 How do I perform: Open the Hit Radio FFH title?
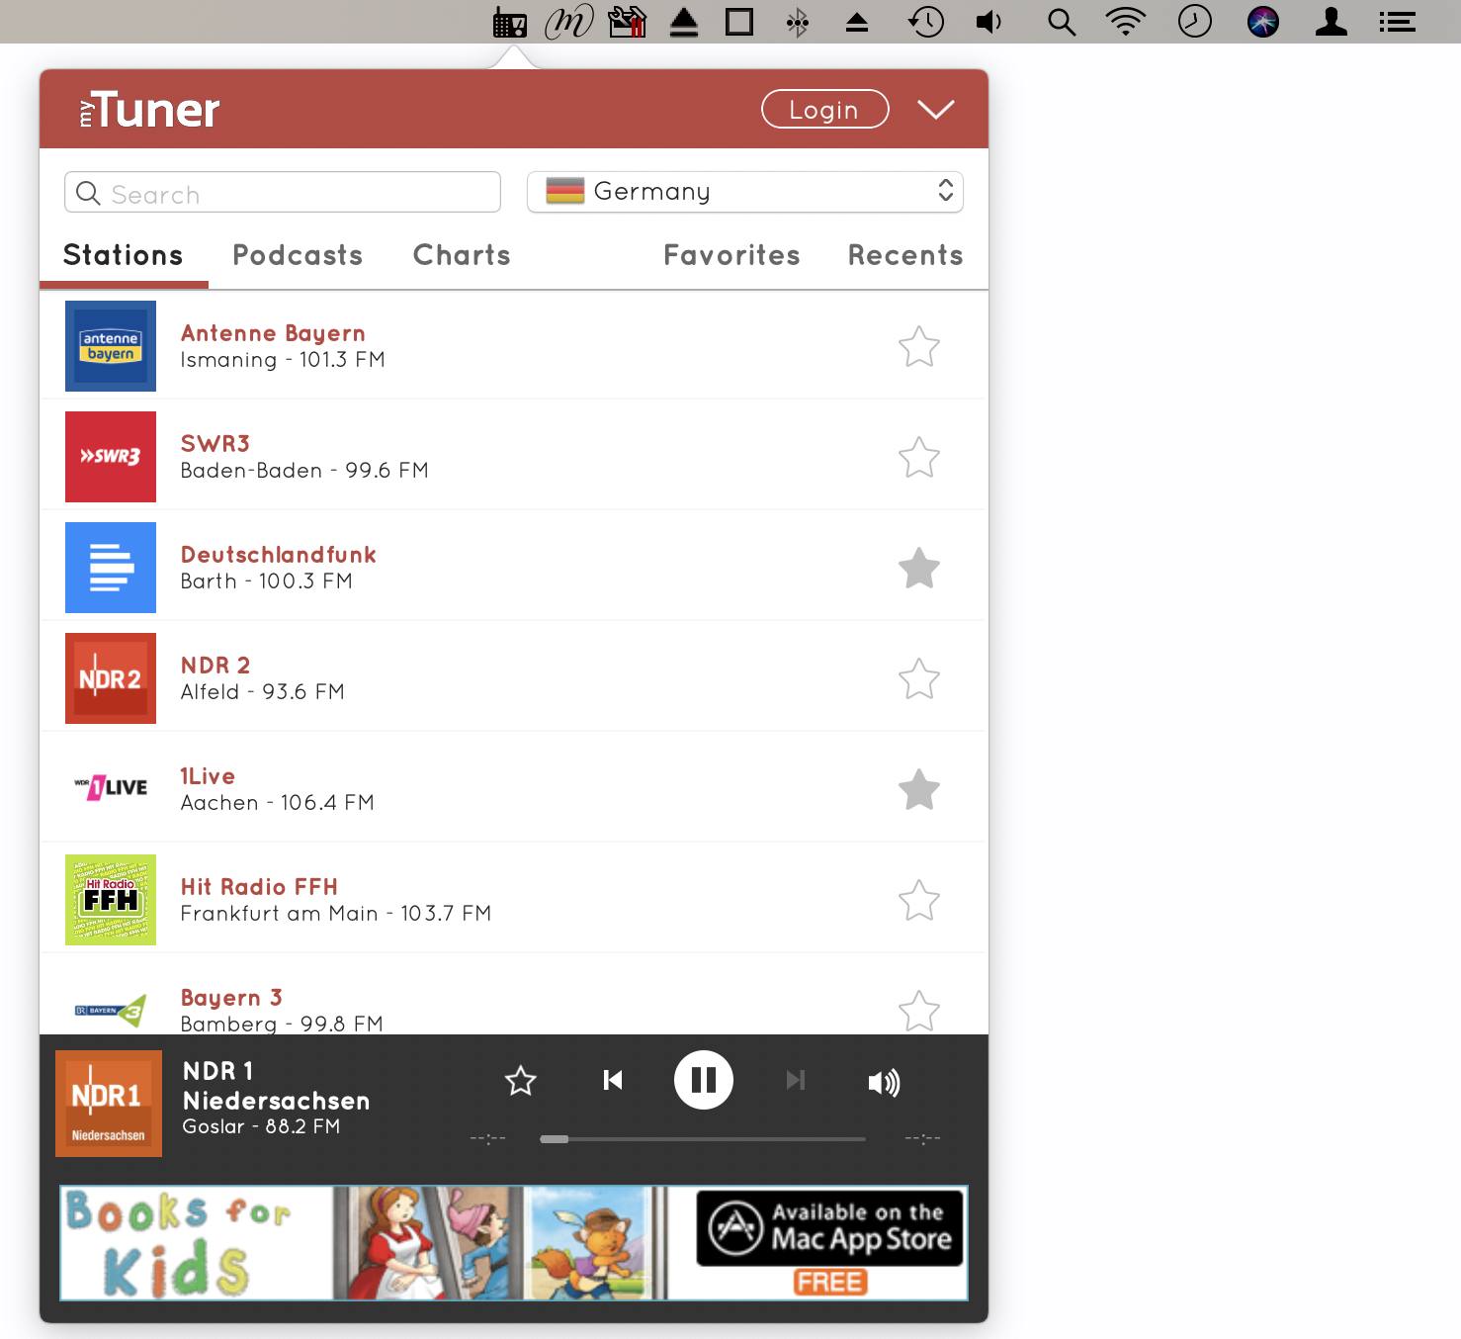259,887
